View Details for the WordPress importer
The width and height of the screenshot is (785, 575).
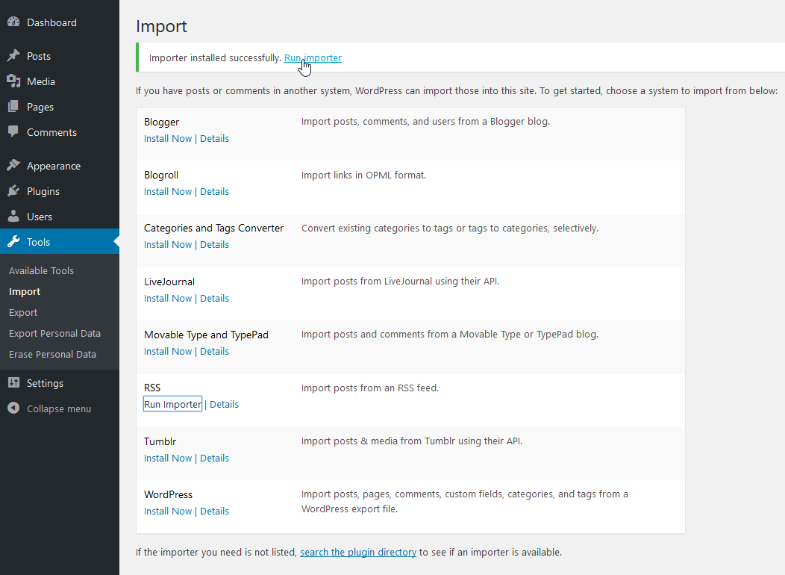click(x=214, y=511)
